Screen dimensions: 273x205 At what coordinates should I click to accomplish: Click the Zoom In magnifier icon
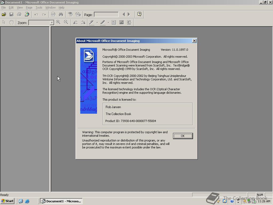pyautogui.click(x=58, y=22)
